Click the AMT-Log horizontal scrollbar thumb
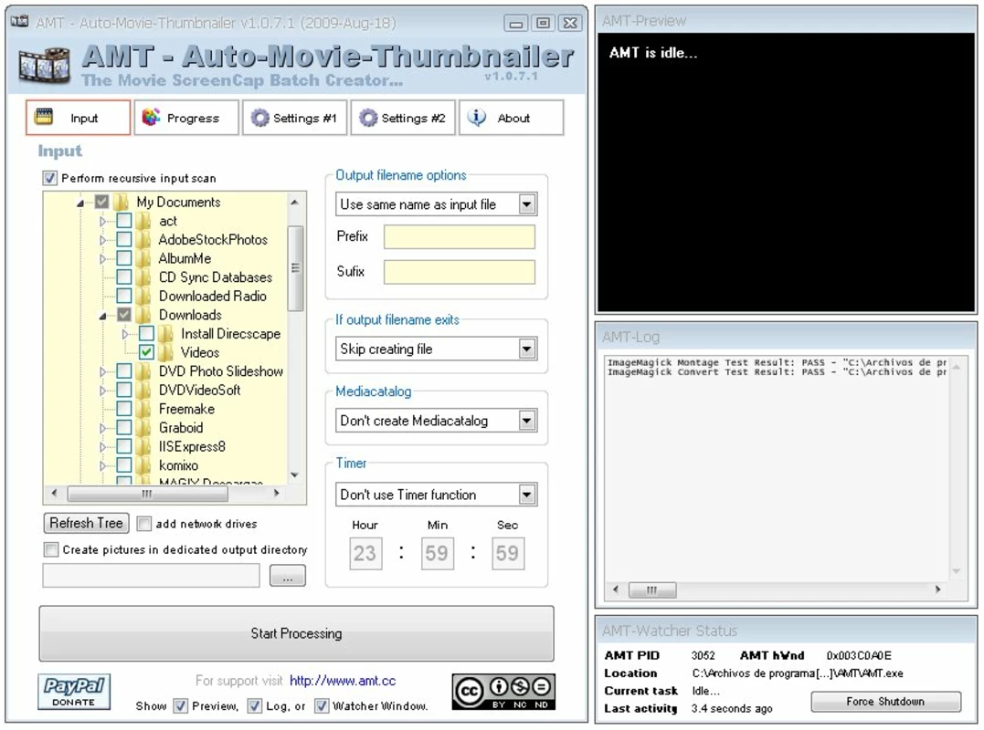The image size is (984, 730). click(652, 589)
